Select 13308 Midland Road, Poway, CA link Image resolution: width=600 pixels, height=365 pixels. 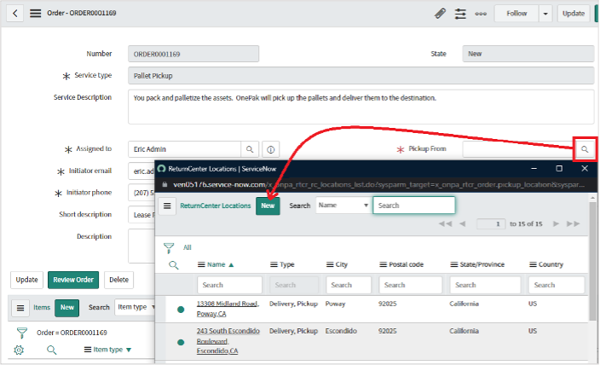[228, 309]
